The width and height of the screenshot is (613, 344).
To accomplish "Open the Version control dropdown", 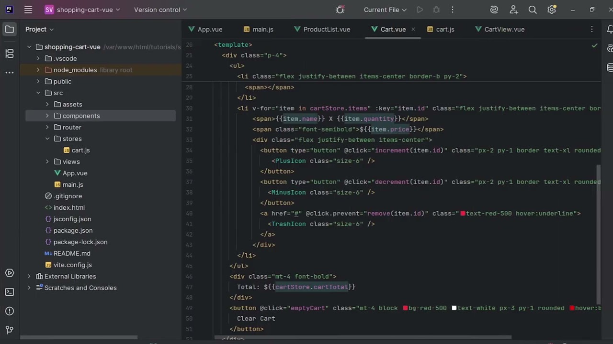I will pos(160,10).
